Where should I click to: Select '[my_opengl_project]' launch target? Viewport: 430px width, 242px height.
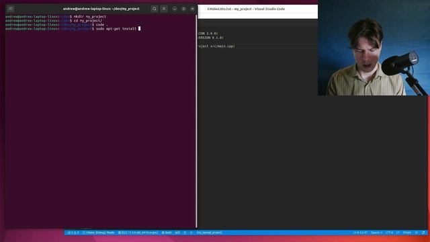coord(209,233)
